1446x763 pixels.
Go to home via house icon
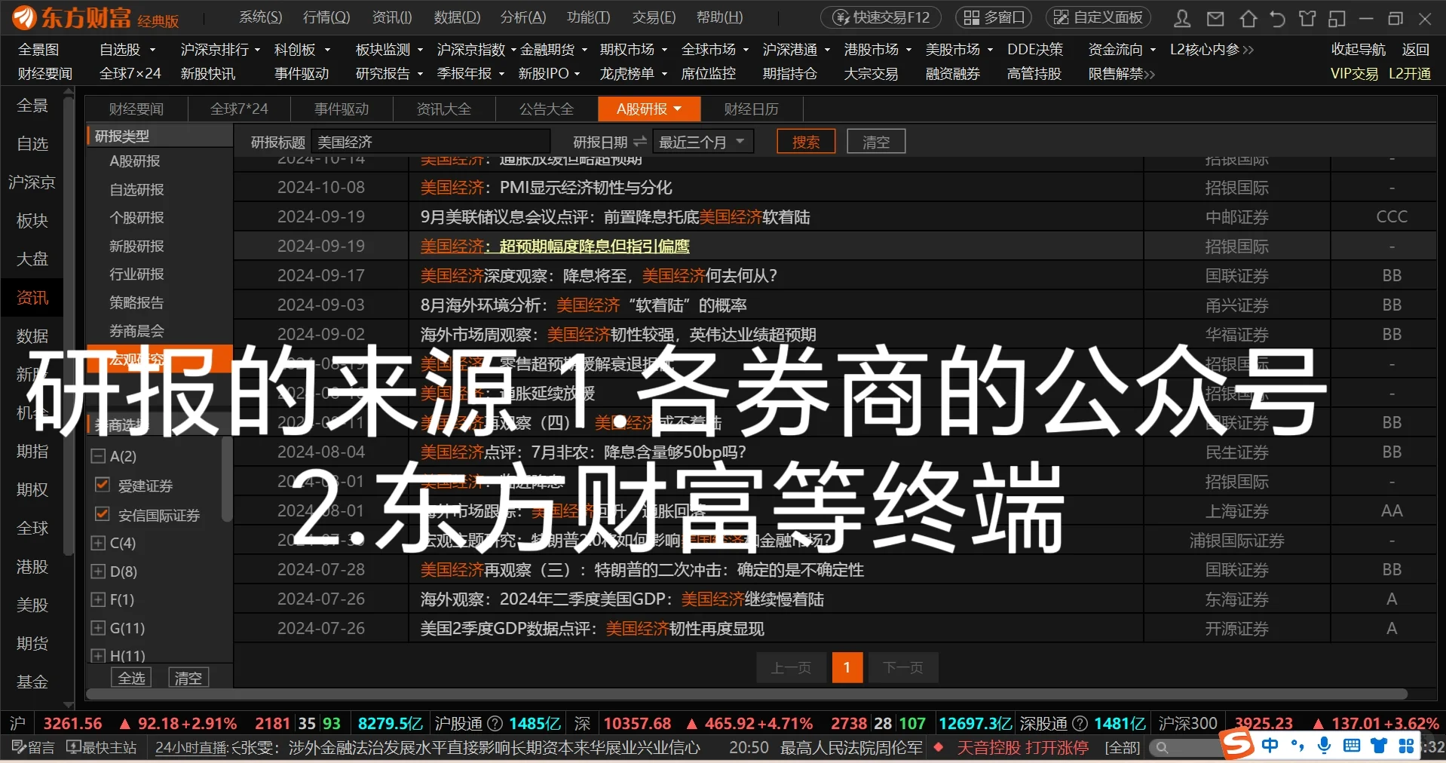1248,18
